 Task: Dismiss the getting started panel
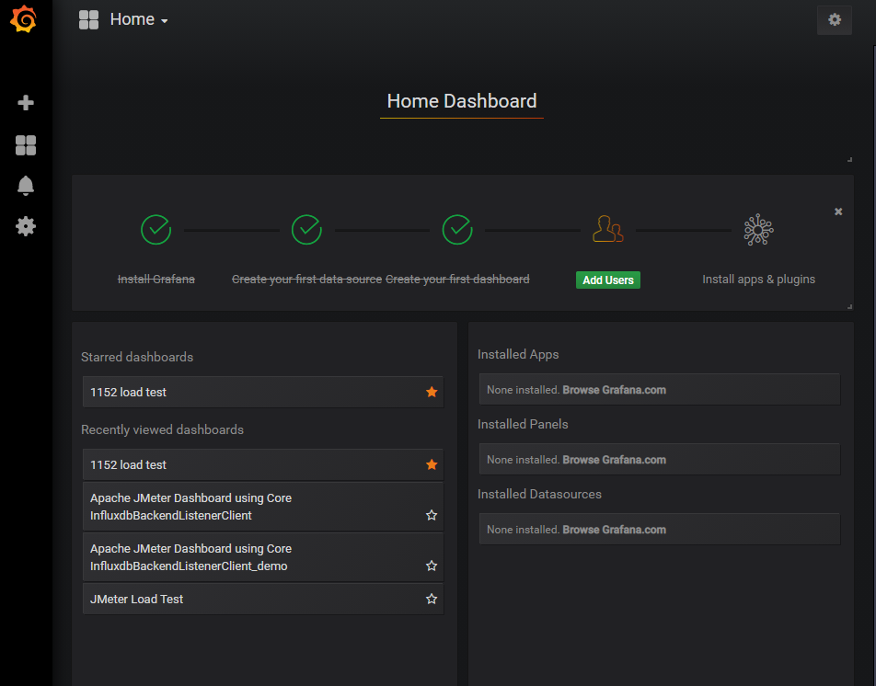(x=838, y=212)
